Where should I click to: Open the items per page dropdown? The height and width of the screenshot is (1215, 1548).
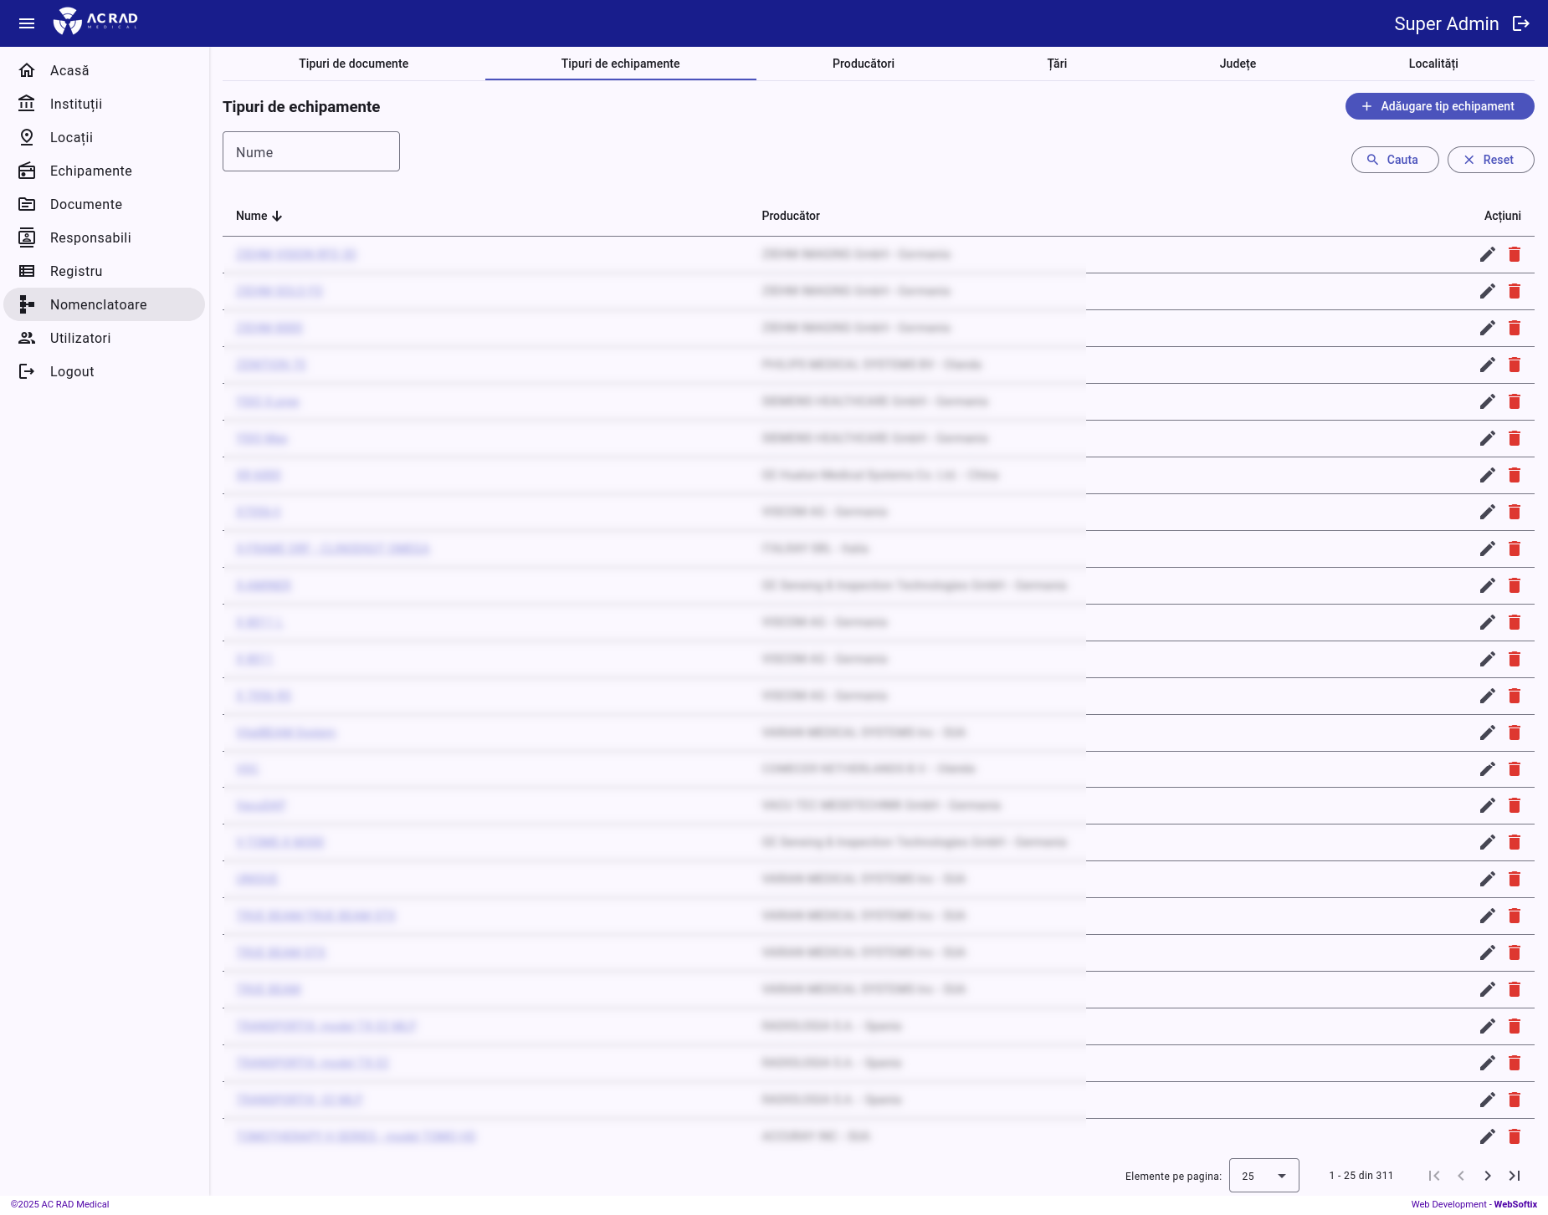(x=1264, y=1176)
